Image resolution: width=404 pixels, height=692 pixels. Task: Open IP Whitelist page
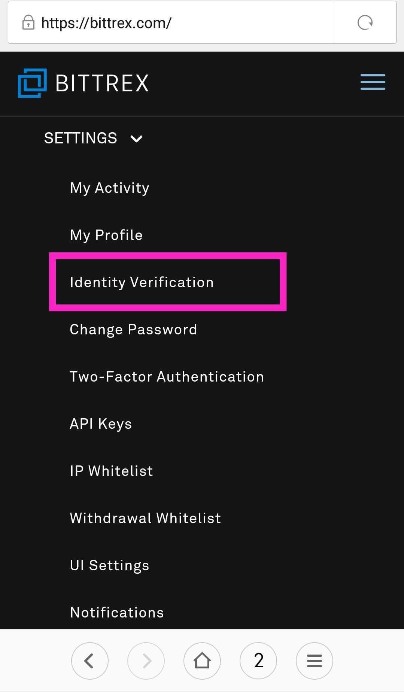[111, 471]
